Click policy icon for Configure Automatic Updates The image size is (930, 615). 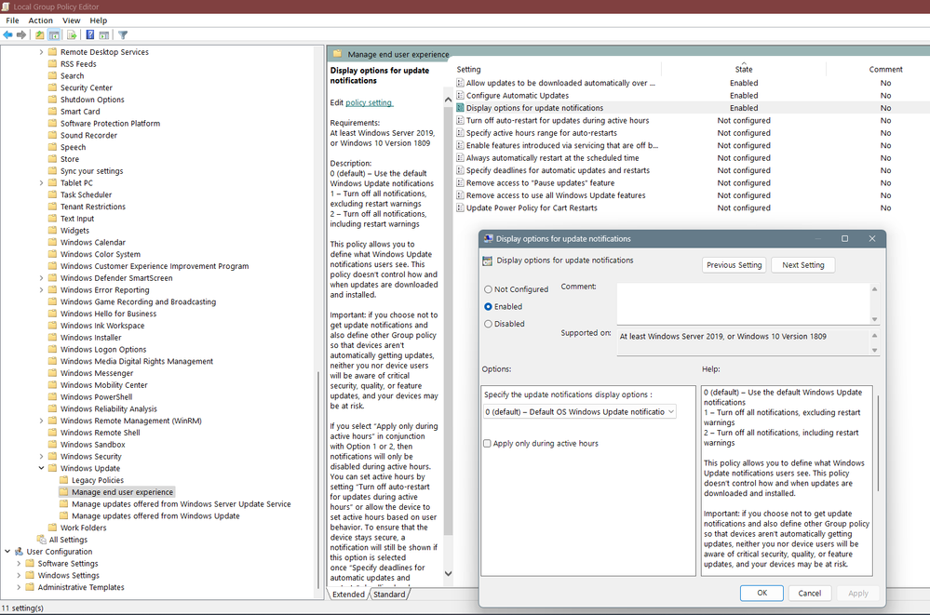point(460,96)
